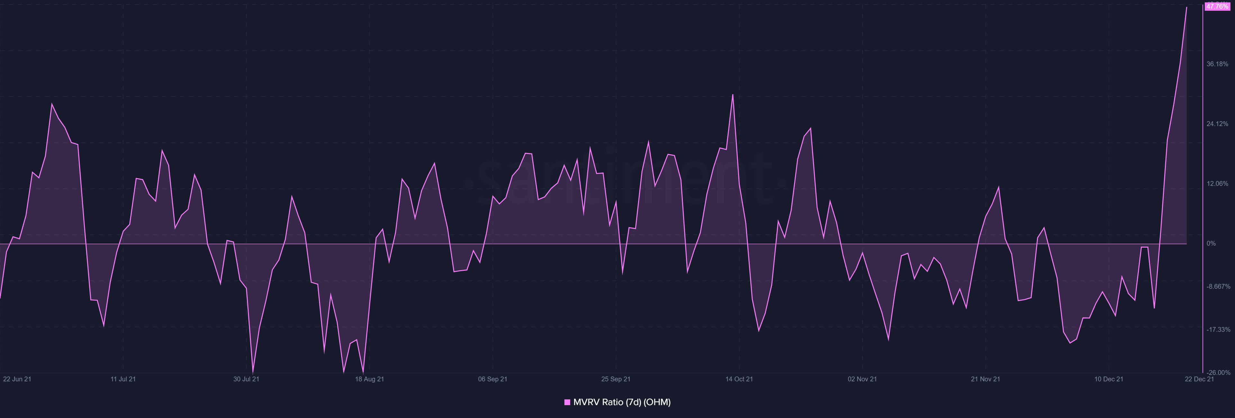Screen dimensions: 1235x418
Task: Click the 36.18% y-axis label
Action: point(1217,64)
